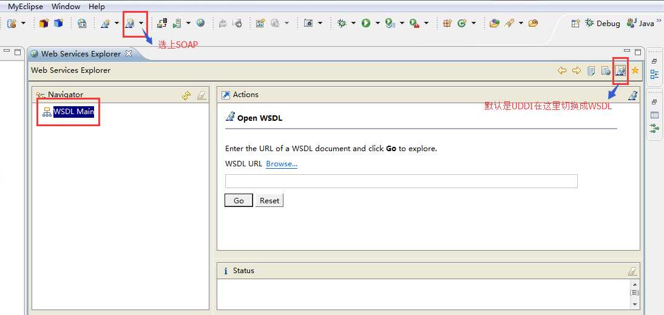The height and width of the screenshot is (315, 664).
Task: Expand dropdown next to new web service icon
Action: tap(117, 23)
